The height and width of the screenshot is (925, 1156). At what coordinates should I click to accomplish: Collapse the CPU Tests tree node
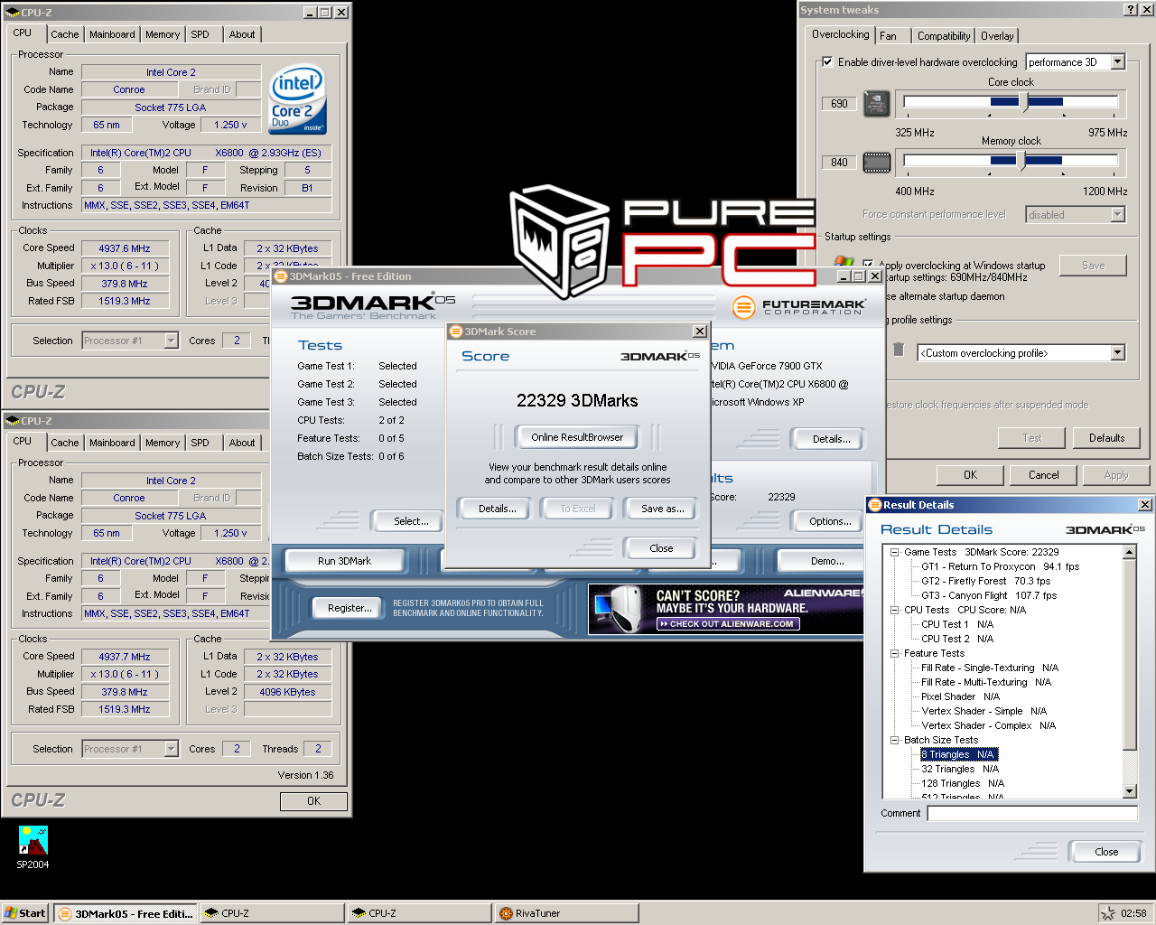click(894, 610)
